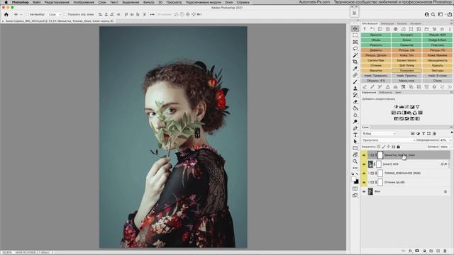Select the Type tool

(x=355, y=135)
